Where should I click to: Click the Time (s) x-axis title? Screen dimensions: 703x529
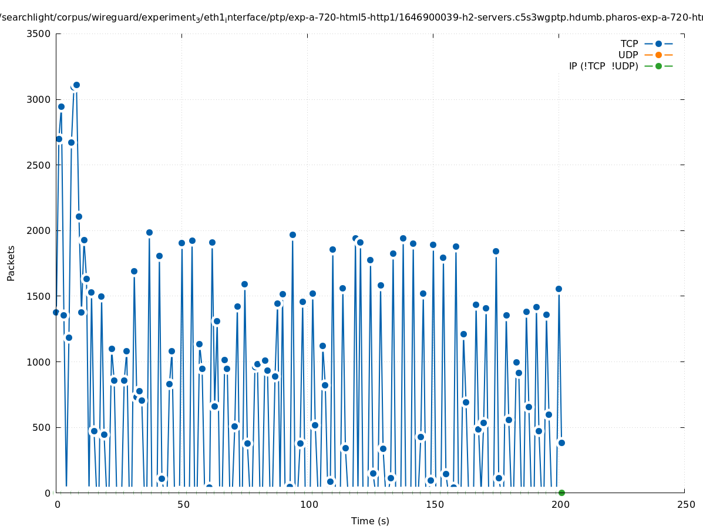coord(370,521)
